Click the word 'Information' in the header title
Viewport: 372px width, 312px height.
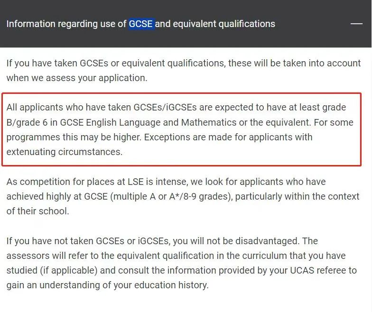(x=31, y=24)
